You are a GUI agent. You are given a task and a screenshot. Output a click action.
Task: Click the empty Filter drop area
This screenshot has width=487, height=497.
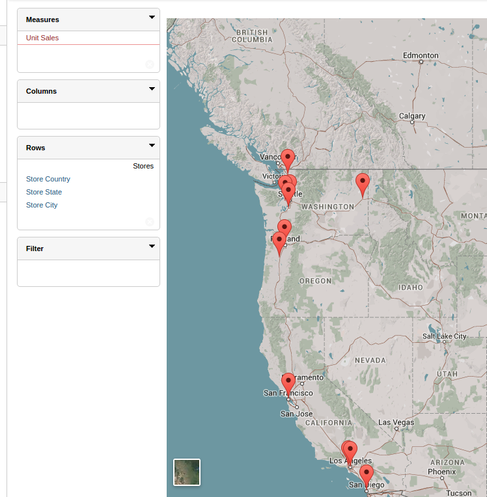point(89,273)
